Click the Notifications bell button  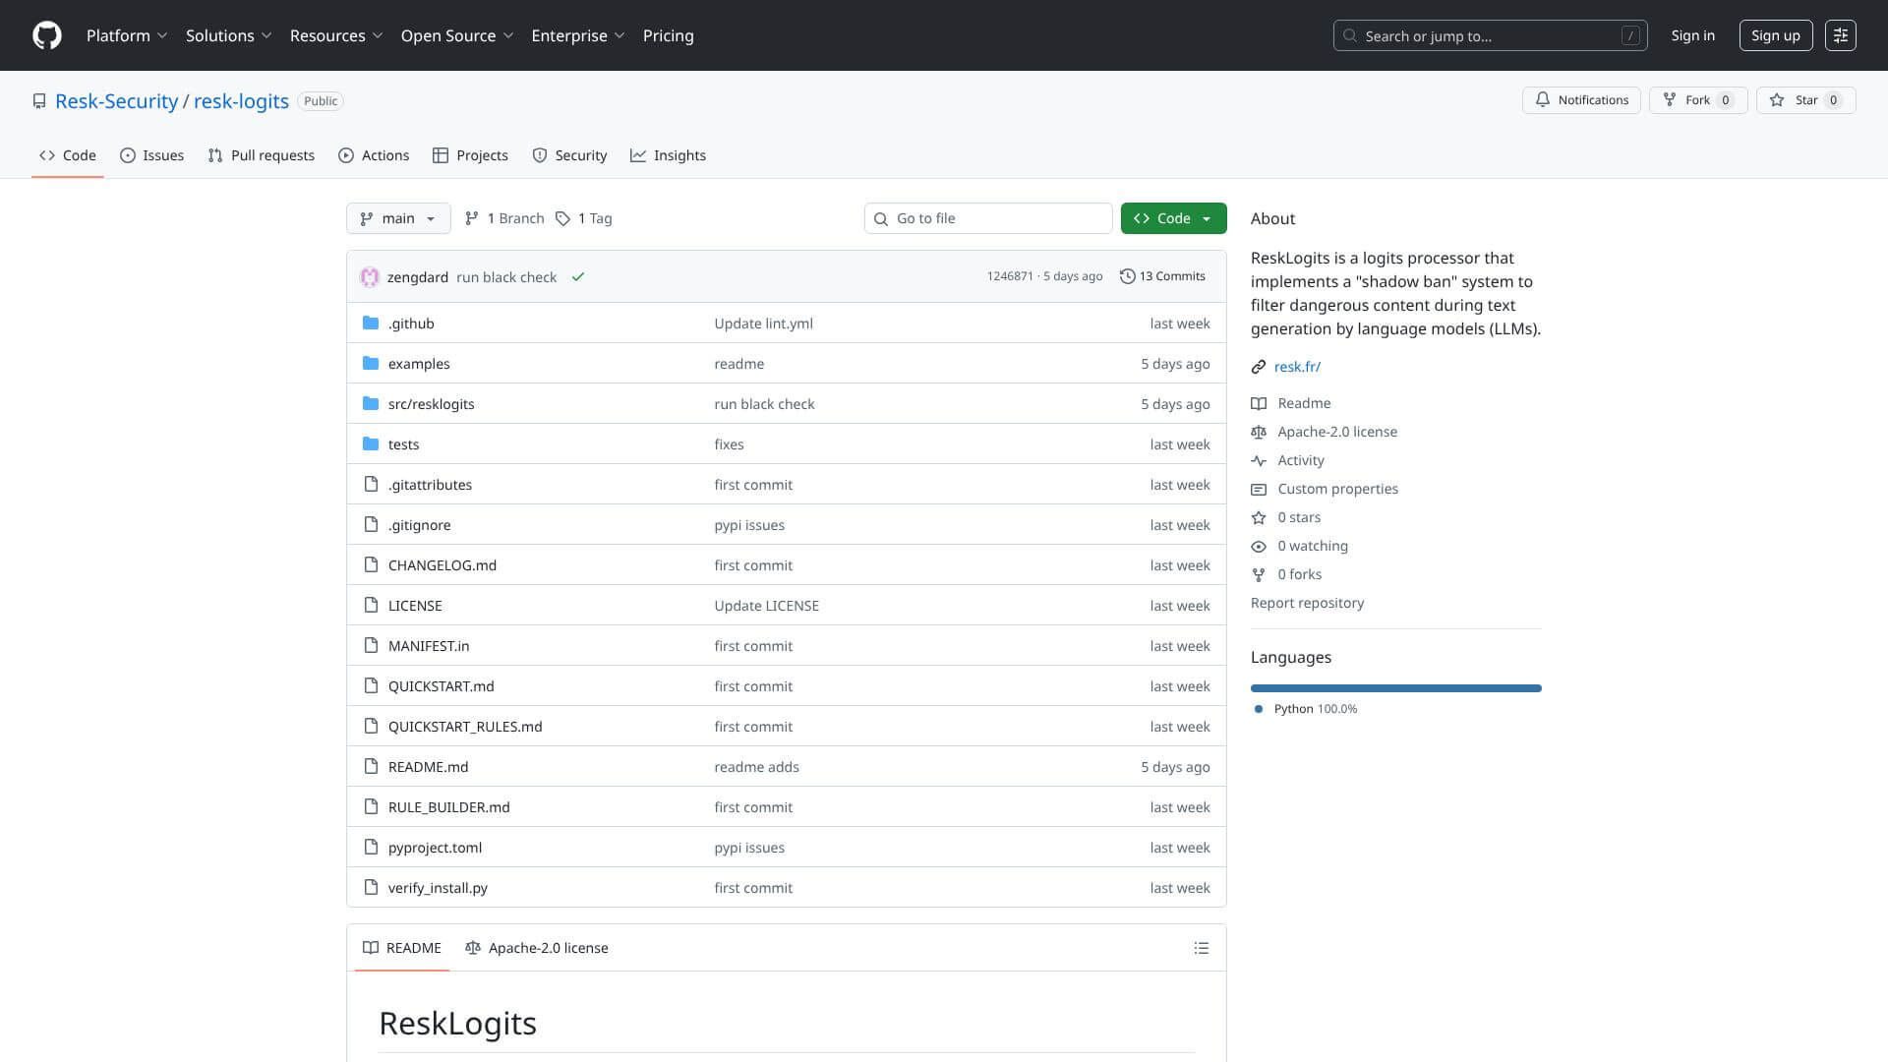click(x=1580, y=100)
